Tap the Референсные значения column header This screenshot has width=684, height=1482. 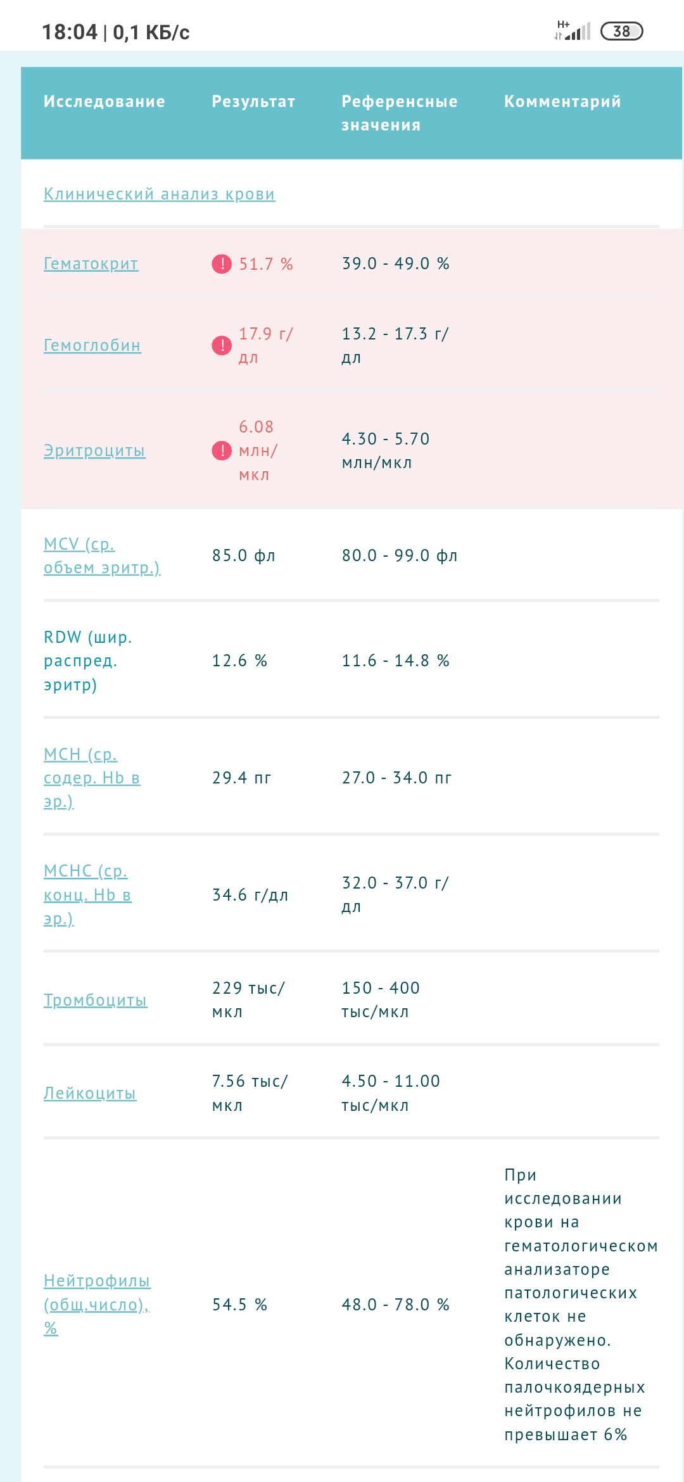[399, 113]
